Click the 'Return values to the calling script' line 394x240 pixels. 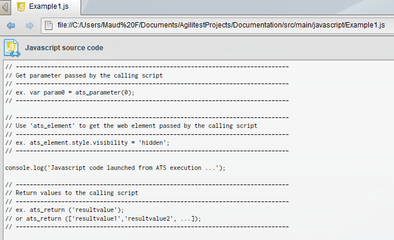72,193
